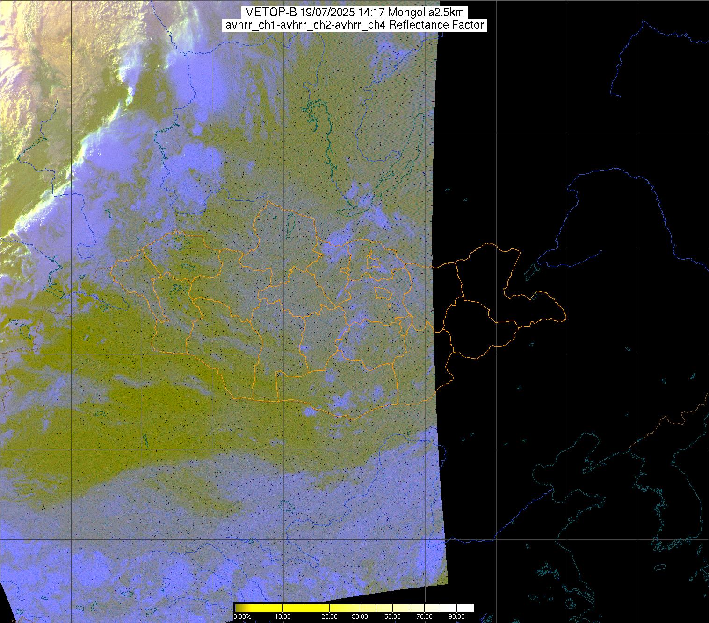Click the dark olive start of color bar
This screenshot has width=709, height=623.
tap(239, 608)
